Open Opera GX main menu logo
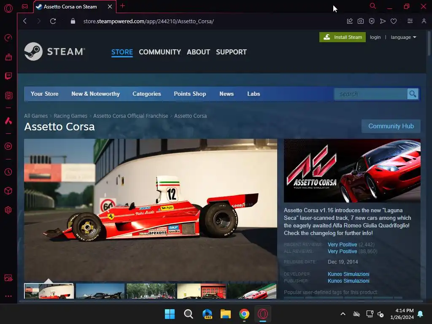The image size is (432, 324). pos(8,8)
